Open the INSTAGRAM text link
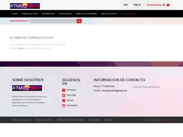The width and height of the screenshot is (183, 137). tap(72, 106)
